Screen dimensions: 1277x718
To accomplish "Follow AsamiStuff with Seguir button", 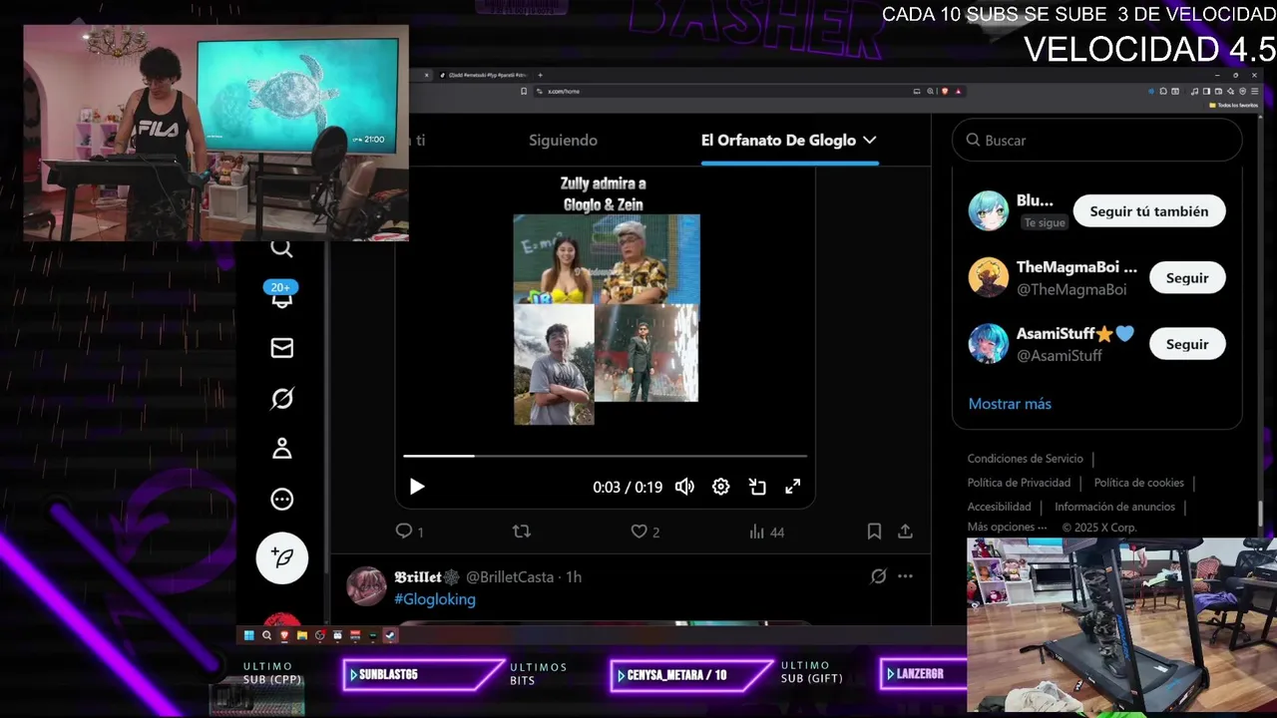I will (x=1187, y=344).
